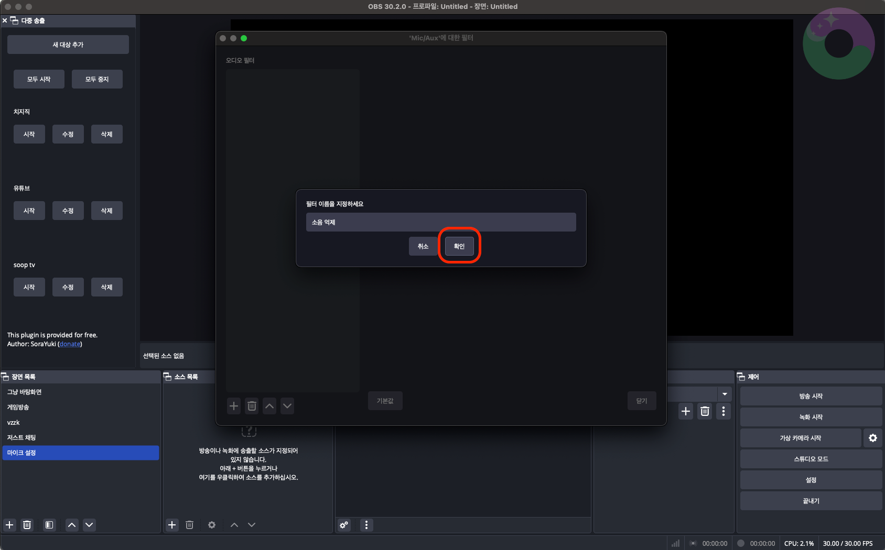Open transition properties three-dot menu
Image resolution: width=885 pixels, height=550 pixels.
pyautogui.click(x=724, y=411)
